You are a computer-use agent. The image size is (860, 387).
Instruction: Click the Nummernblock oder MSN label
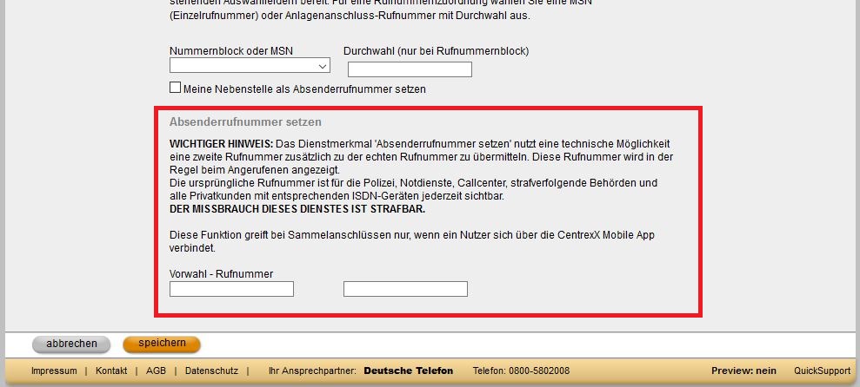pyautogui.click(x=231, y=51)
